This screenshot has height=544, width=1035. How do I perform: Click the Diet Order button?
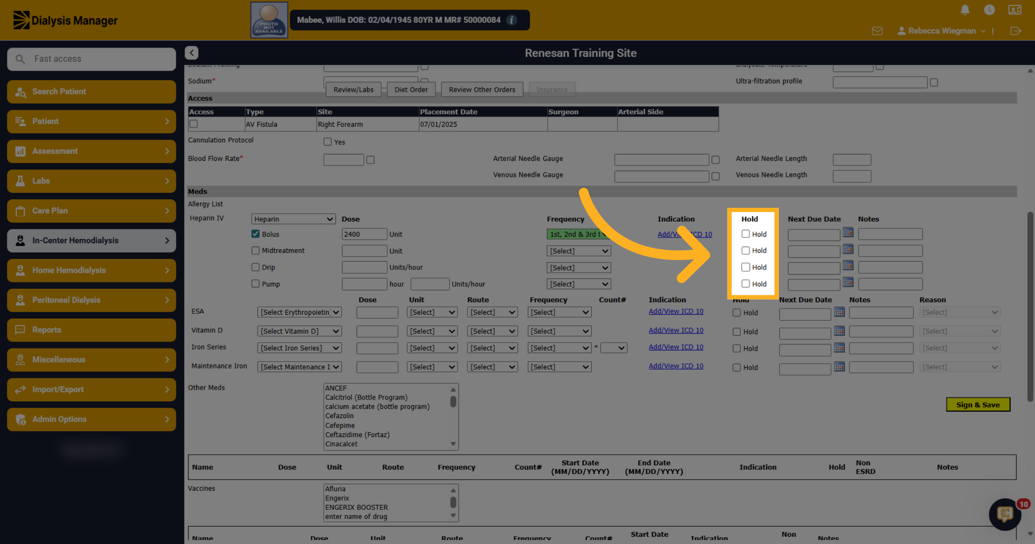coord(411,90)
